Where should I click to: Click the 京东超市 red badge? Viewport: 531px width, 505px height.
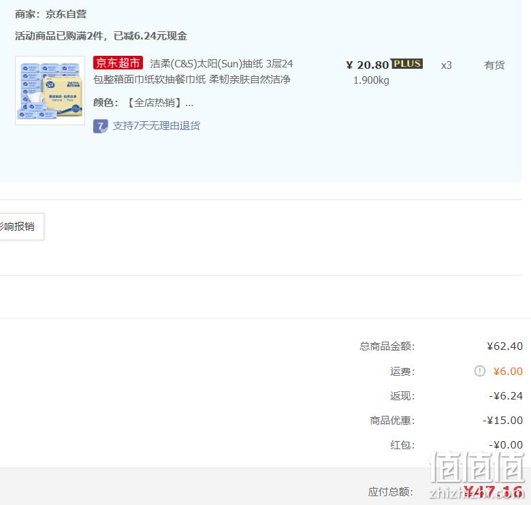[x=118, y=63]
